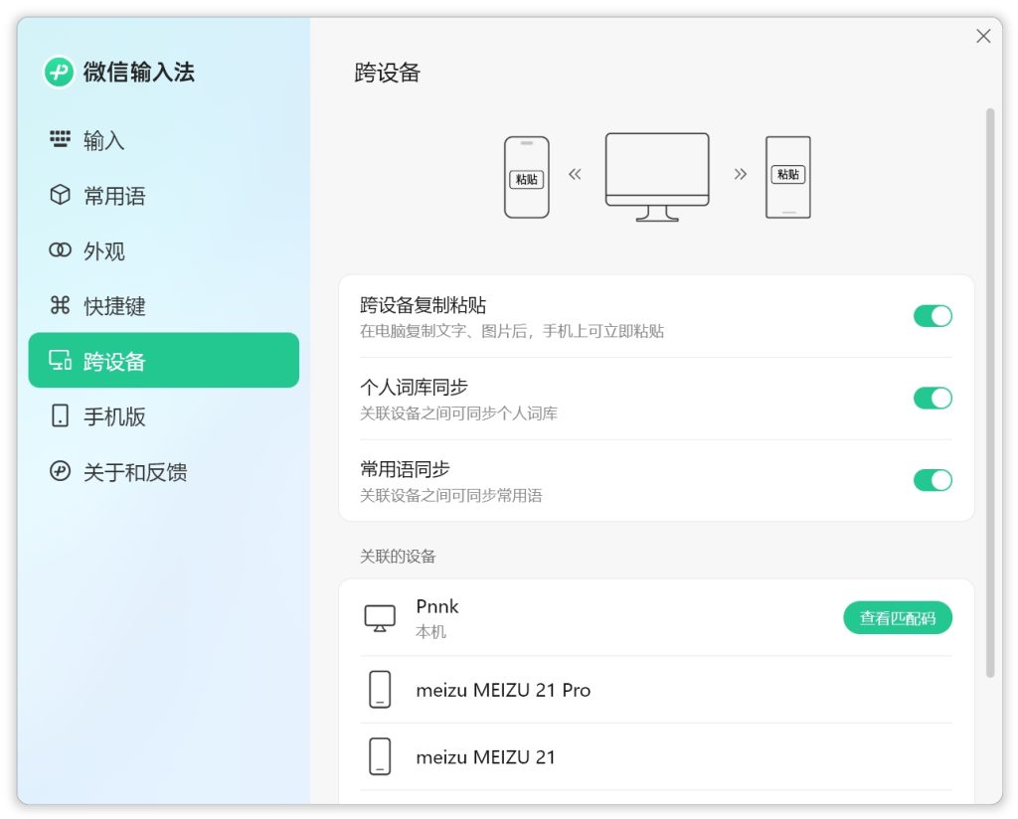Image resolution: width=1018 pixels, height=819 pixels.
Task: Click the monitor icon next to Pnnk
Action: click(380, 618)
